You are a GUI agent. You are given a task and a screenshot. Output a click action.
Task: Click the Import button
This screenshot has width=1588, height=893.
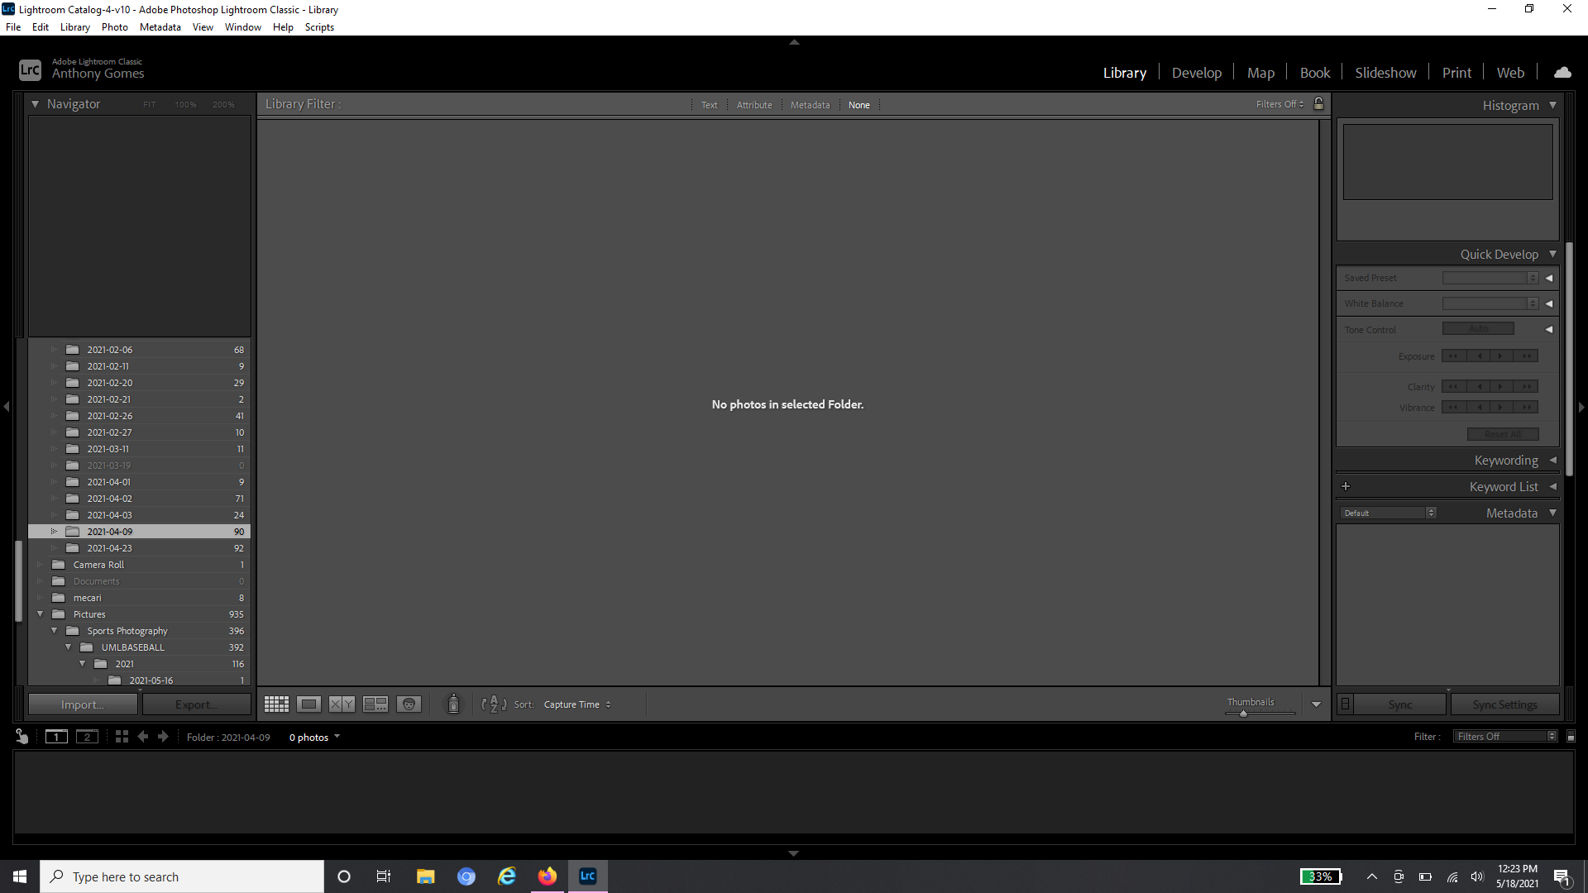click(82, 704)
